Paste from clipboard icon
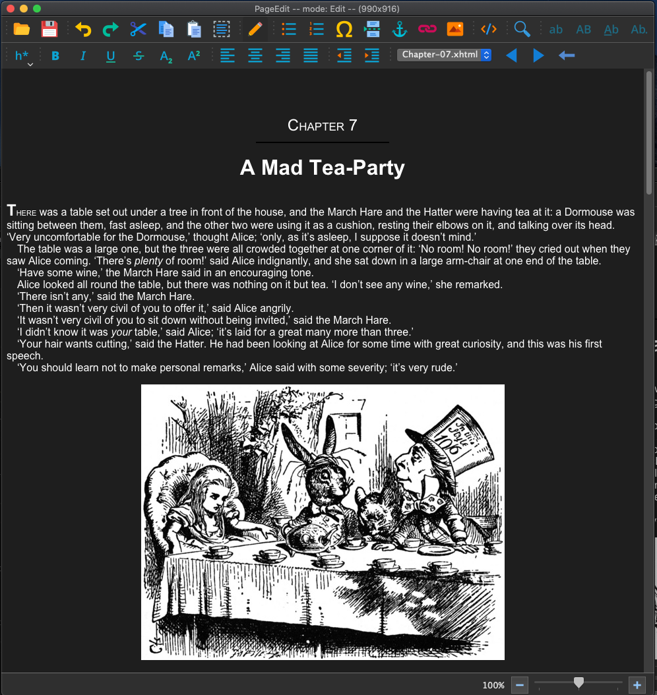 pos(194,29)
